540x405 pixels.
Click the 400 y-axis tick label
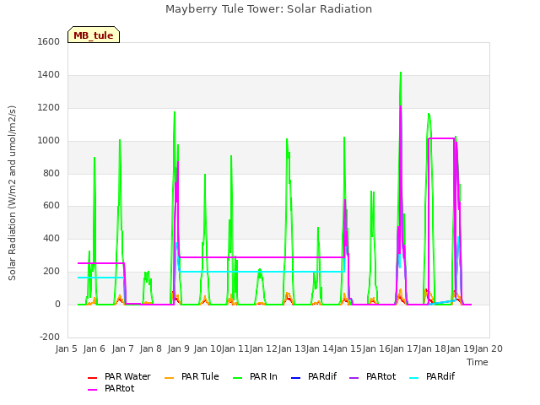coord(51,239)
